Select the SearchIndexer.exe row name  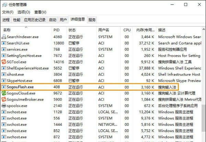tap(23, 37)
